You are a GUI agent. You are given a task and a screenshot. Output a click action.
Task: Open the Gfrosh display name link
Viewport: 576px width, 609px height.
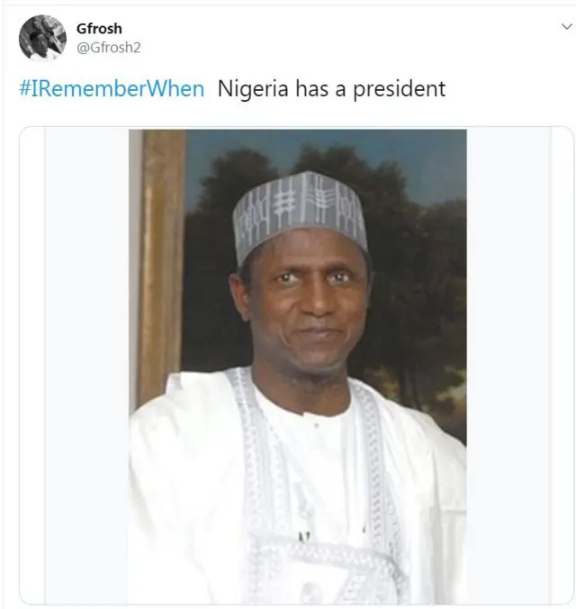click(x=99, y=28)
